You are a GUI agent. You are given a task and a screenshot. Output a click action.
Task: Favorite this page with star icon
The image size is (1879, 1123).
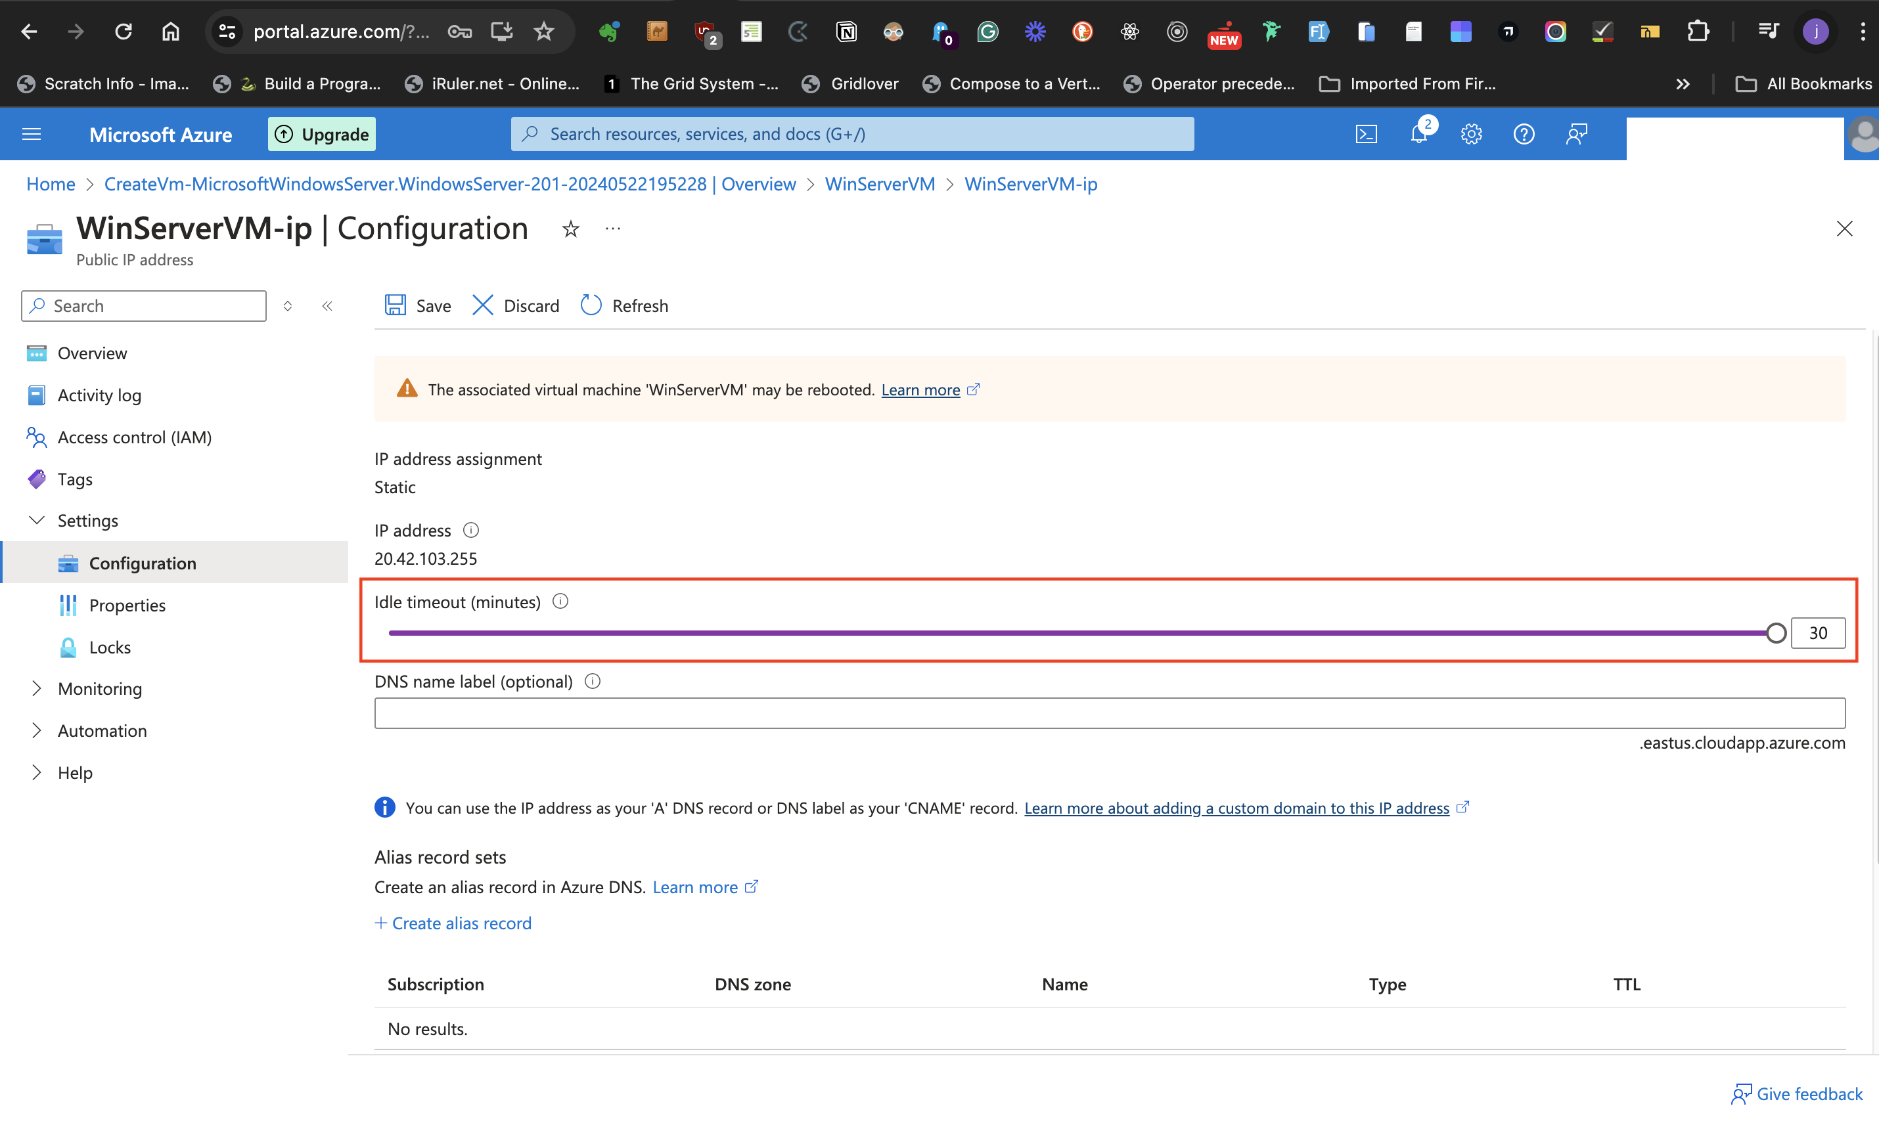[571, 229]
